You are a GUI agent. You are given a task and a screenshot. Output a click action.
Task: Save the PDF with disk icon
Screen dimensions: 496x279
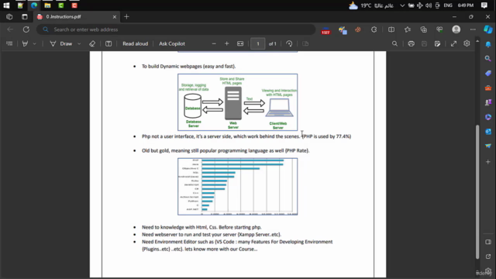pyautogui.click(x=424, y=43)
